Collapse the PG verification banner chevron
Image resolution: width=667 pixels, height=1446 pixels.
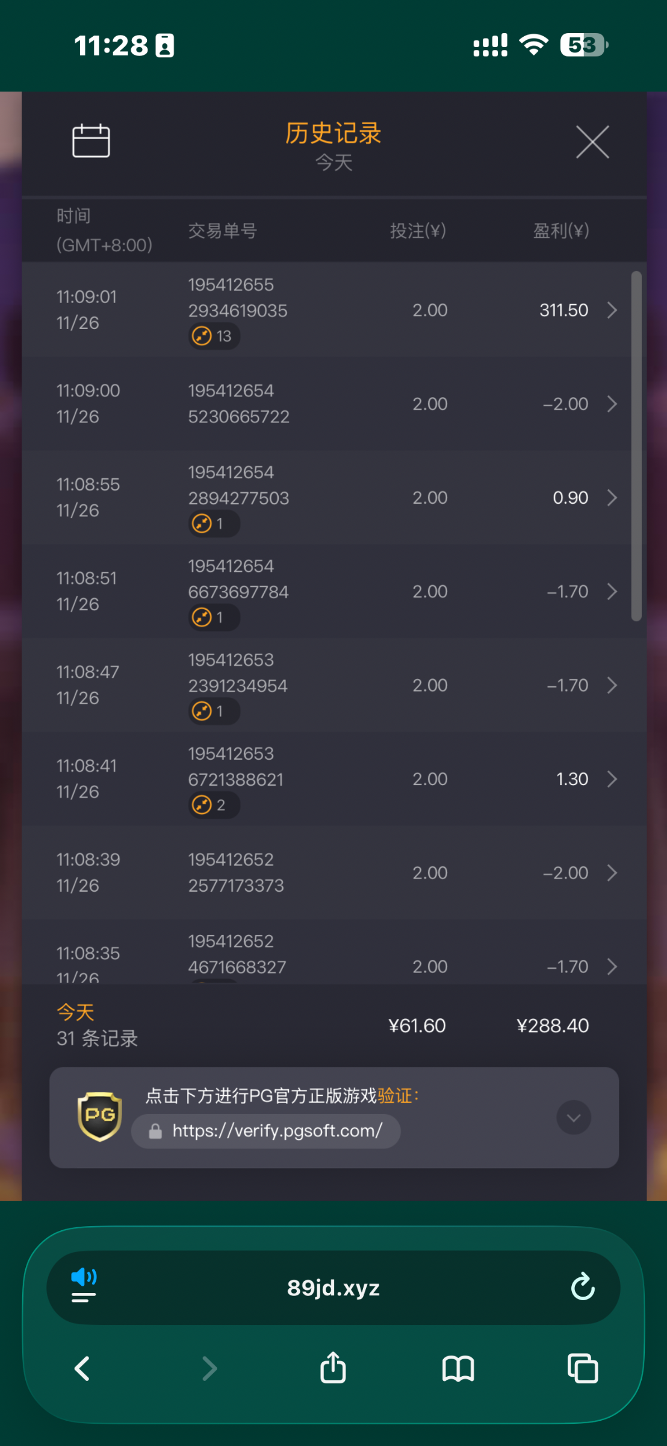[x=573, y=1118]
